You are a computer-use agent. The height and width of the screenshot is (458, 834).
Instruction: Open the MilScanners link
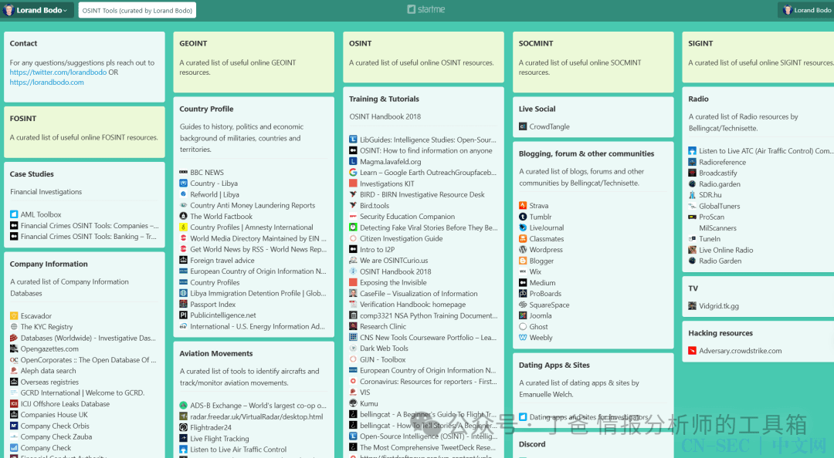718,228
